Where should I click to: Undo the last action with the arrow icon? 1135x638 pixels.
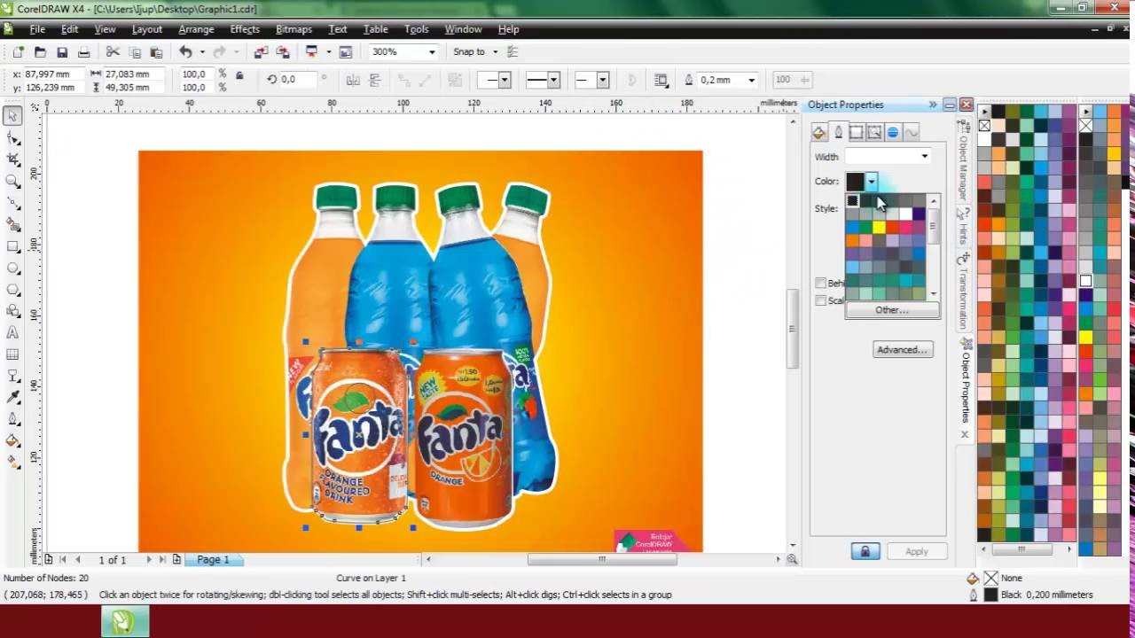[184, 52]
